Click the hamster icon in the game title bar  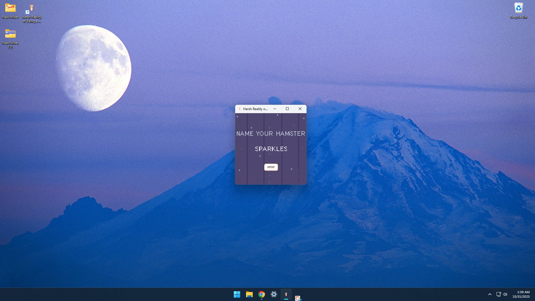point(240,109)
